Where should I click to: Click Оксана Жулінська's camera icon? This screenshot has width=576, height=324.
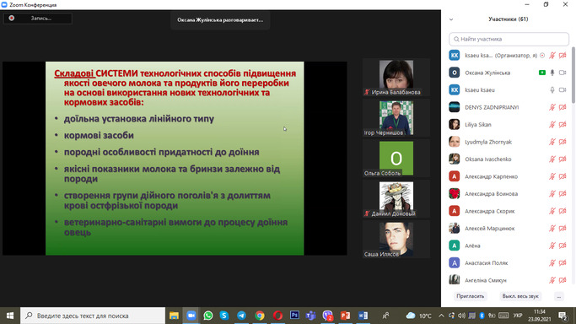pos(563,73)
